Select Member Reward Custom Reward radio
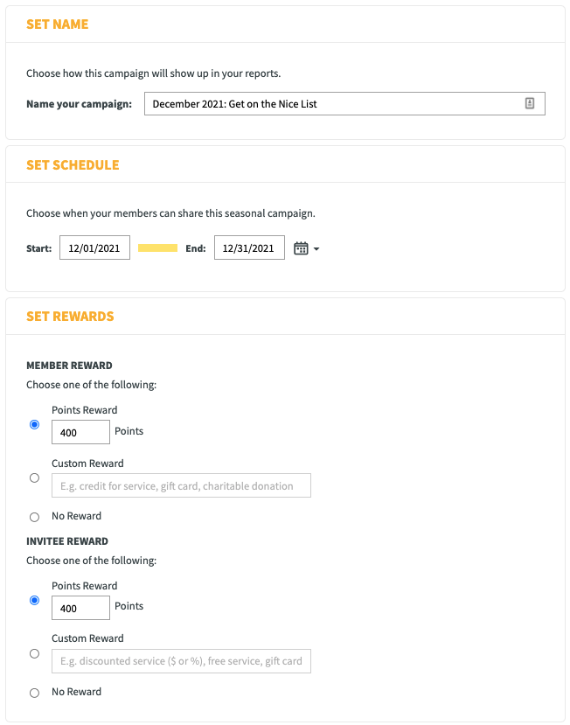 pos(34,478)
